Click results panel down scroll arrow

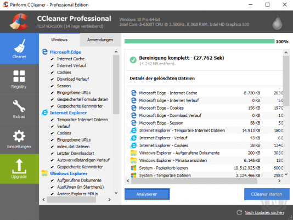tap(286, 174)
